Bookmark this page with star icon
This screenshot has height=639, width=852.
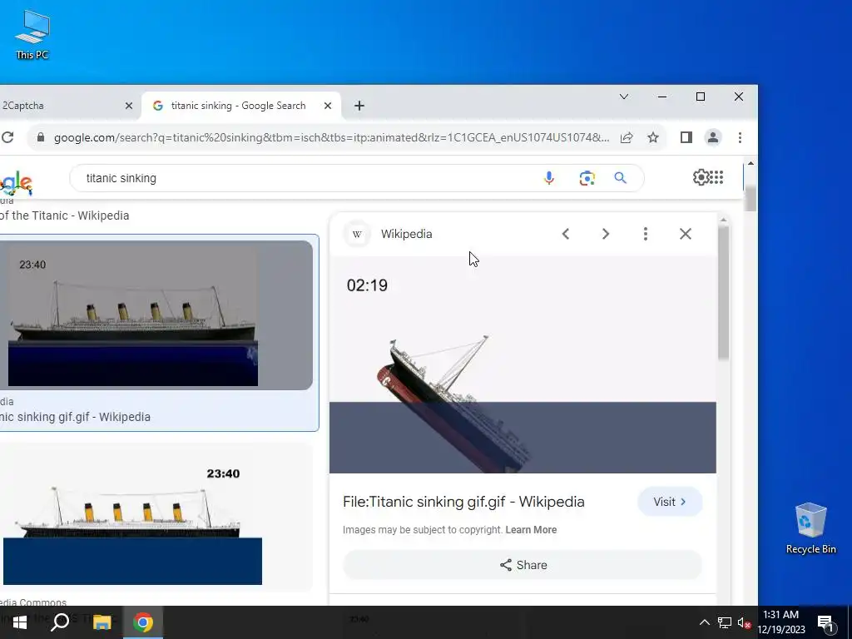[653, 137]
